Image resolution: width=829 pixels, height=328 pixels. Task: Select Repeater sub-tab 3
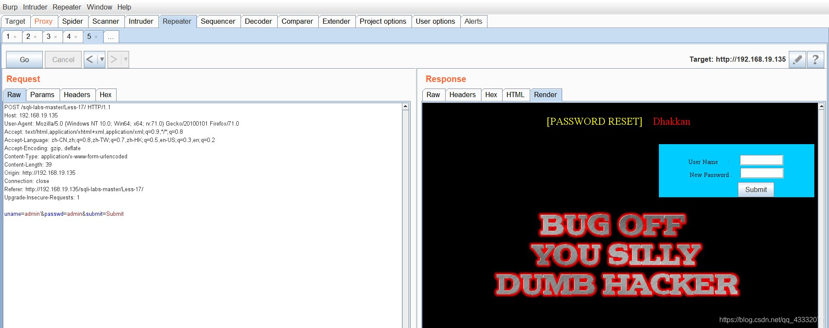[49, 37]
